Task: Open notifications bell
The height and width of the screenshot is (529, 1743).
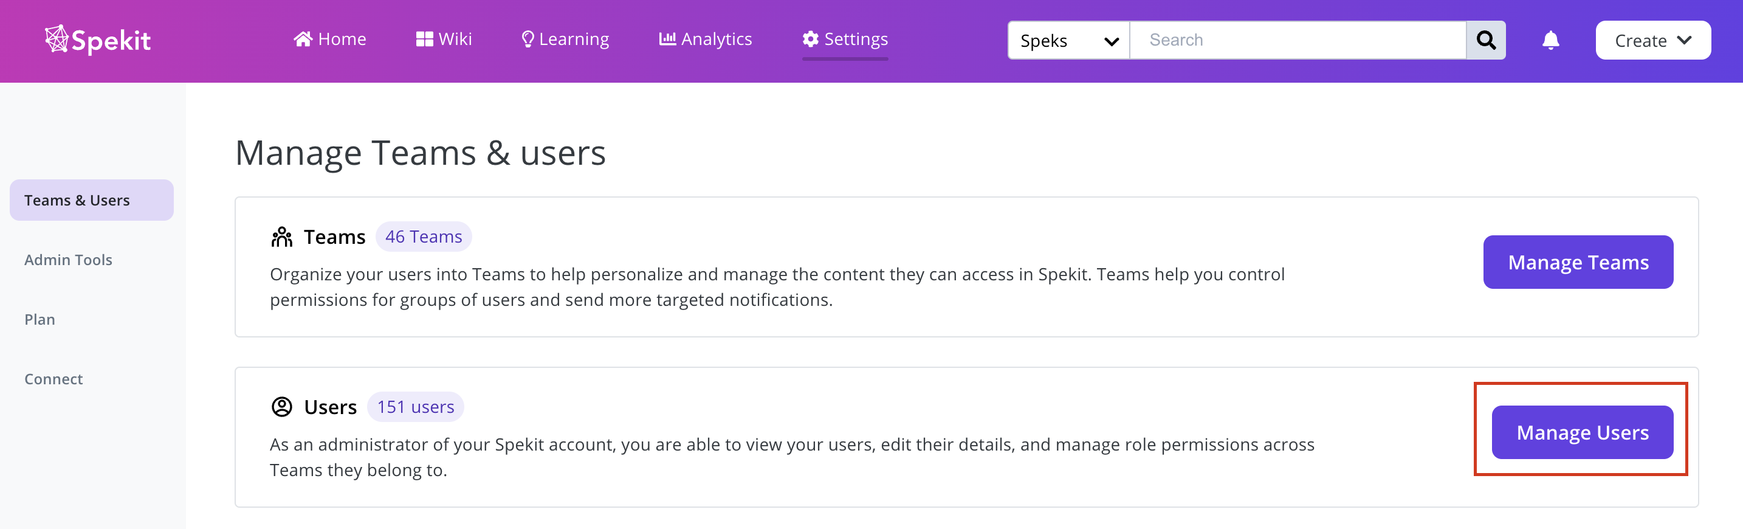Action: coord(1551,41)
